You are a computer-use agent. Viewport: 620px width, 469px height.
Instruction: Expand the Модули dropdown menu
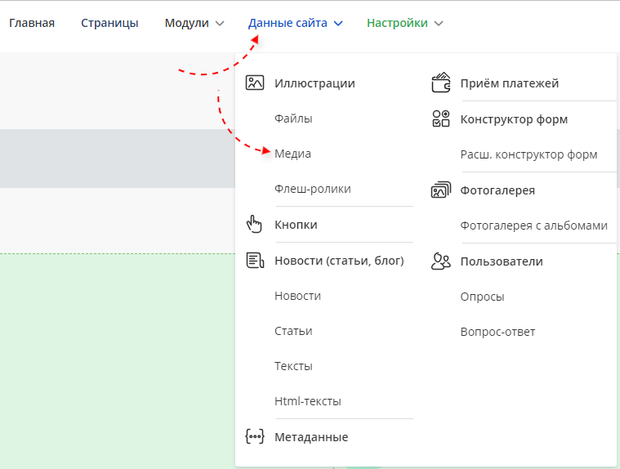pyautogui.click(x=194, y=23)
